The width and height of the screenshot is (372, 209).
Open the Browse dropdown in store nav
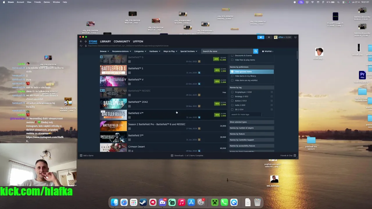pos(104,51)
